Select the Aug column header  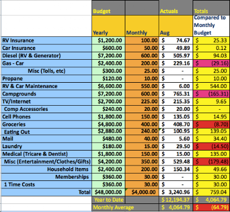(176, 26)
